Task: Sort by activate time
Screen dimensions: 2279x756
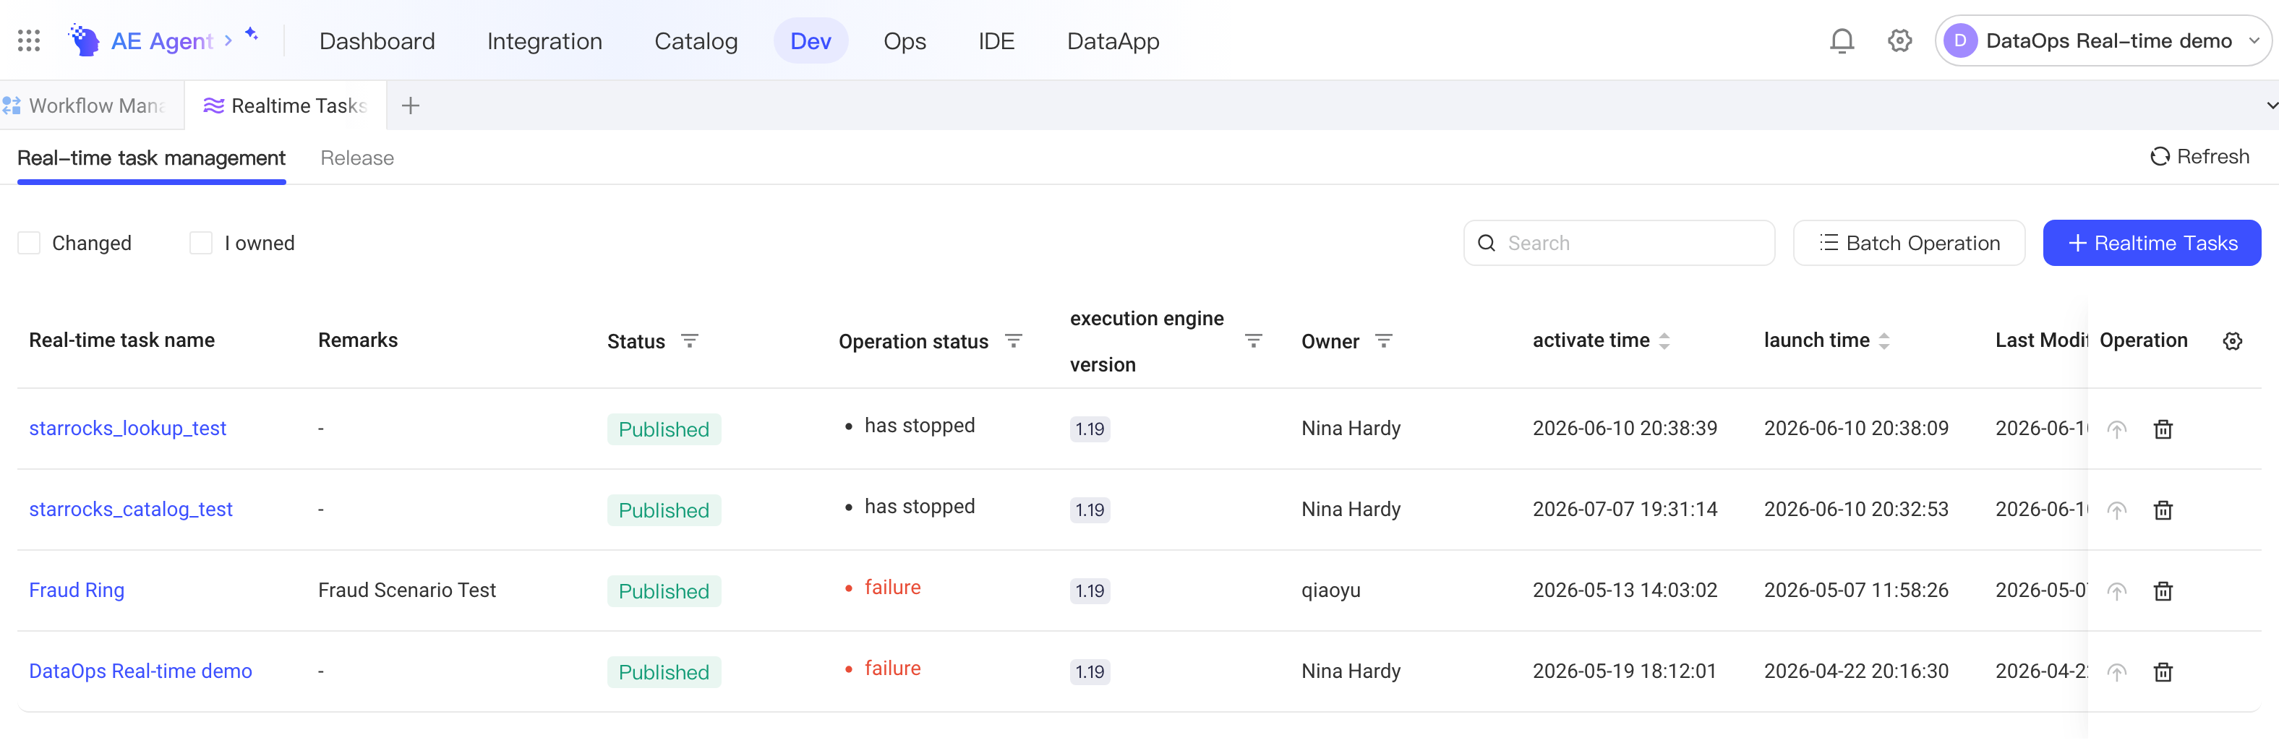Action: pos(1663,340)
